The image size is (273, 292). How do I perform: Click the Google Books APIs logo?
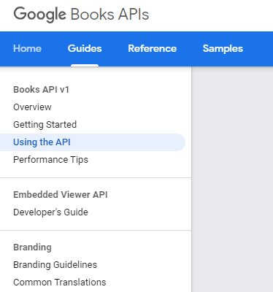tap(81, 15)
